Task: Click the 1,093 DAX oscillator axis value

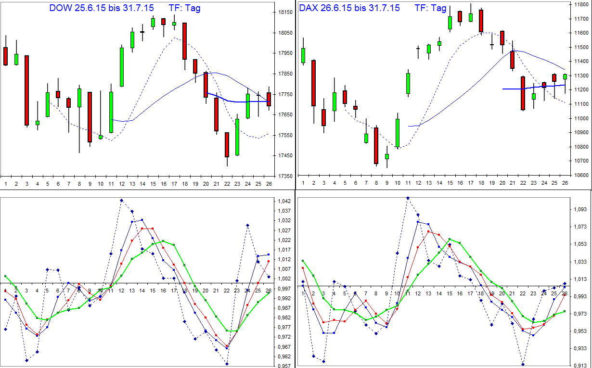Action: (581, 210)
